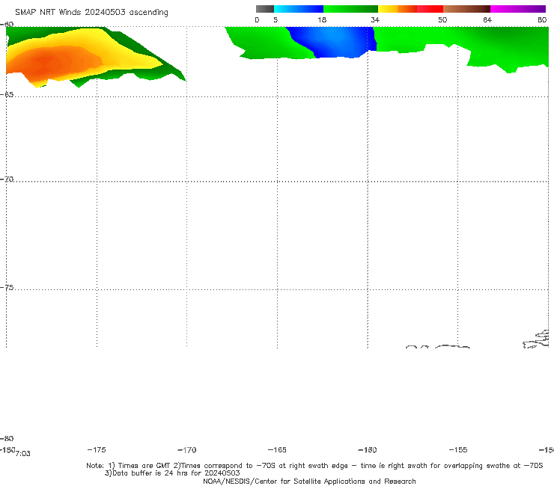
Task: Click the coastline outline near the bottom right
Action: tap(536, 339)
